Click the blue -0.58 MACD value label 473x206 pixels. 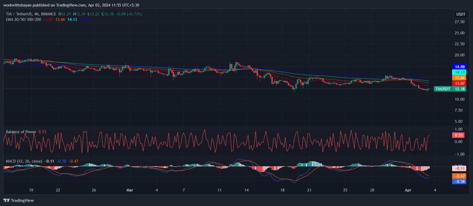point(459,181)
